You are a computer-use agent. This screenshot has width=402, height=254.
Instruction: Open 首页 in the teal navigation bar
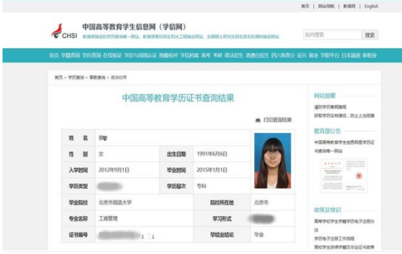click(54, 55)
